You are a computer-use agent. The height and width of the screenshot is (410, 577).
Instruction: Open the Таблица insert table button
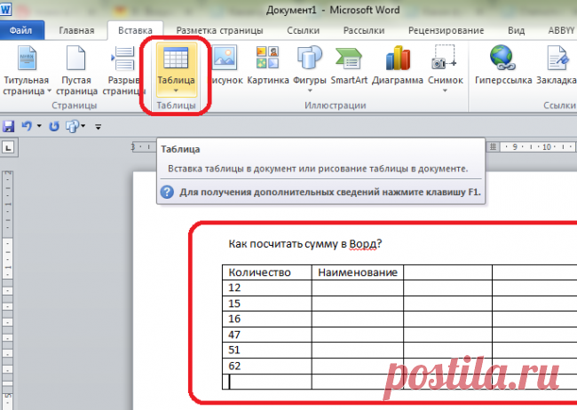pos(177,71)
